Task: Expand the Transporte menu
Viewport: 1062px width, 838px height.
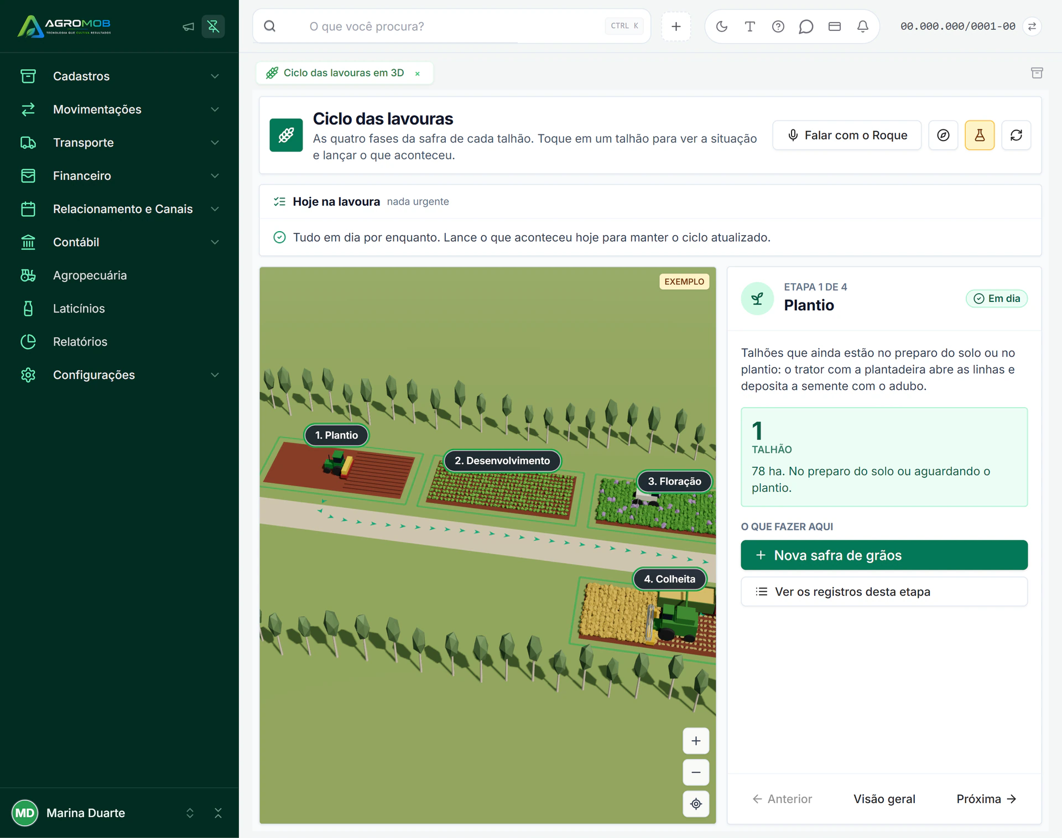Action: tap(119, 142)
